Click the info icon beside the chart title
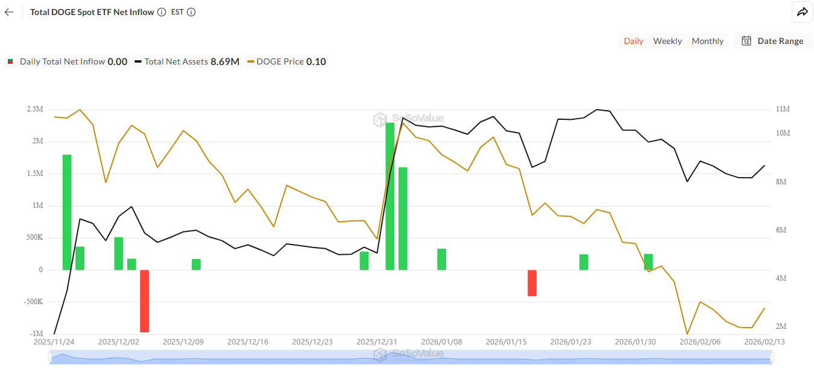The image size is (814, 380). (x=160, y=12)
